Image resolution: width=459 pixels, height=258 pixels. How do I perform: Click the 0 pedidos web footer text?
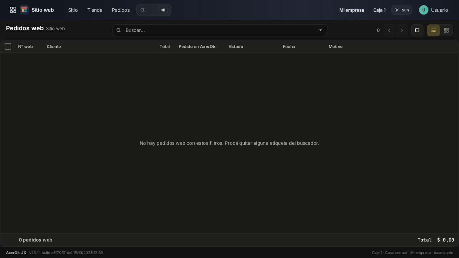point(36,240)
